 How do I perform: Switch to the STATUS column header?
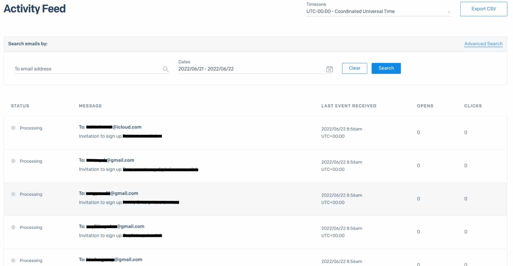coord(19,106)
